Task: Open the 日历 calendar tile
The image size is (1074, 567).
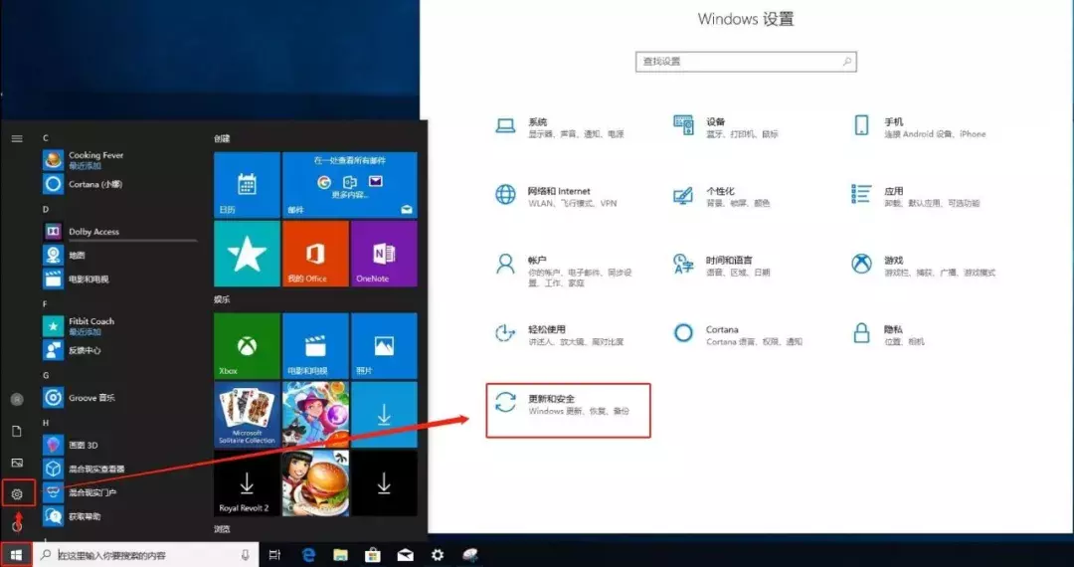Action: point(248,185)
